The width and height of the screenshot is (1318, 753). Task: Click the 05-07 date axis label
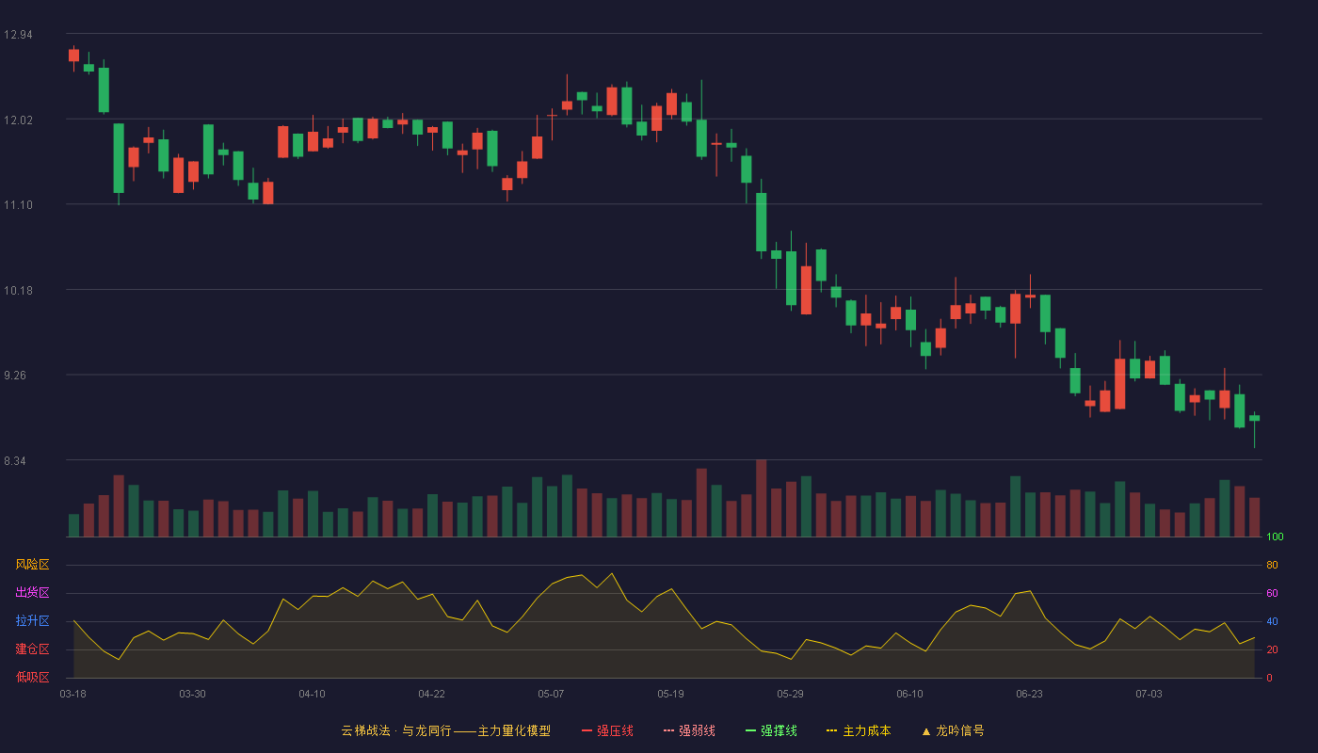point(551,694)
